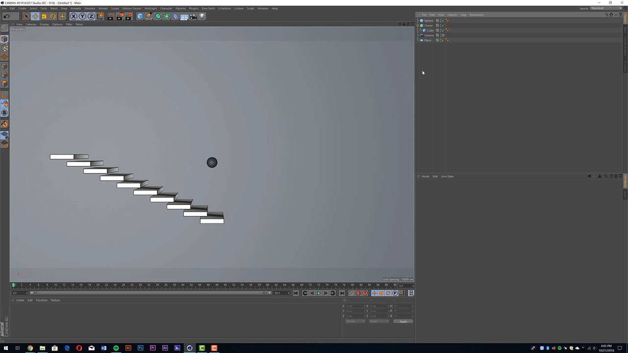Open the MoGraph menu
The image size is (628, 353).
(150, 8)
